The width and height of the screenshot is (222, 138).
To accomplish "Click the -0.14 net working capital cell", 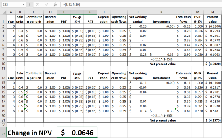I will click(x=138, y=83).
